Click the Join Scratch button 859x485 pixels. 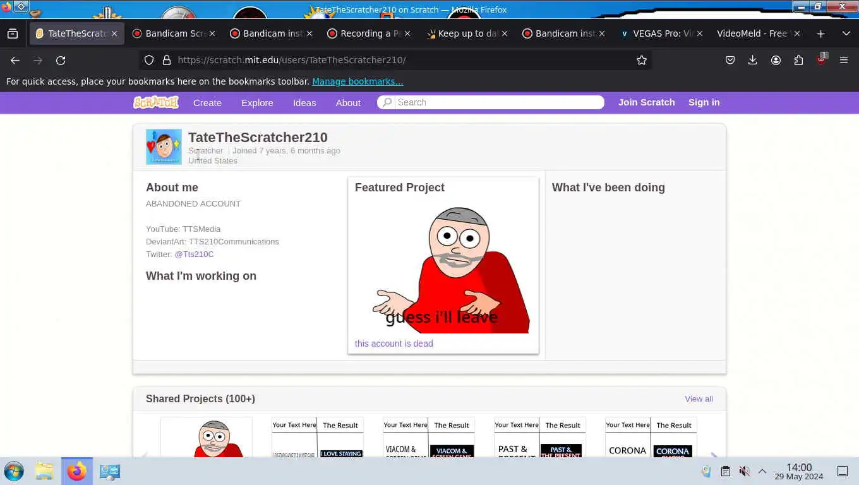(x=646, y=102)
